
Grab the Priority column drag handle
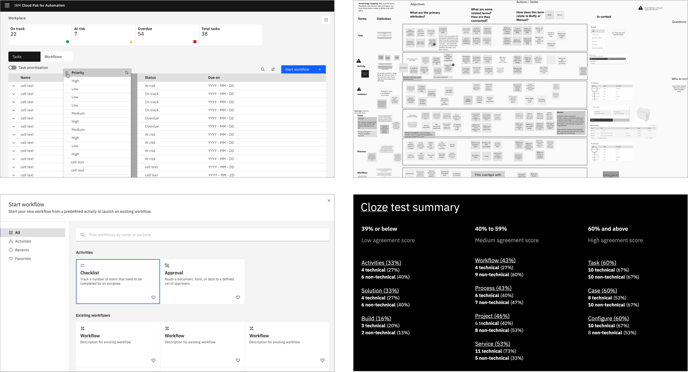click(67, 73)
